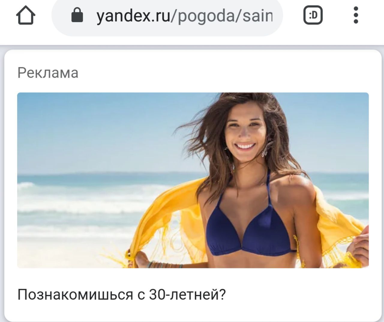Viewport: 384px width, 322px height.
Task: Click the /pogoda/sain path in URL
Action: tap(221, 16)
